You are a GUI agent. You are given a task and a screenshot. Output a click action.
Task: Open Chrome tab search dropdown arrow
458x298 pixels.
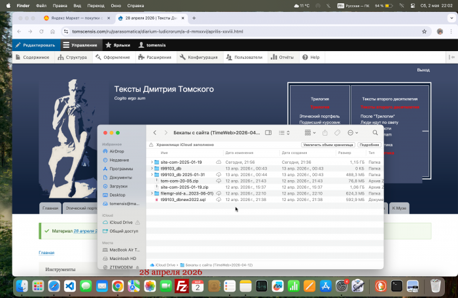point(451,18)
